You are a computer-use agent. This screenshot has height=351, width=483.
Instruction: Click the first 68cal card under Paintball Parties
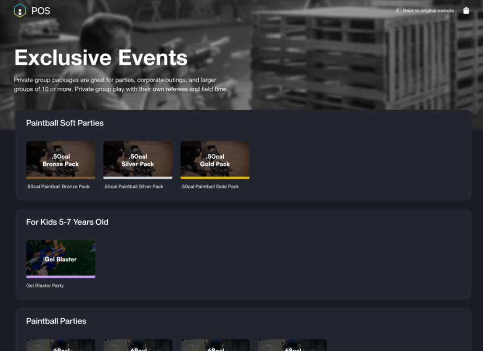60,345
